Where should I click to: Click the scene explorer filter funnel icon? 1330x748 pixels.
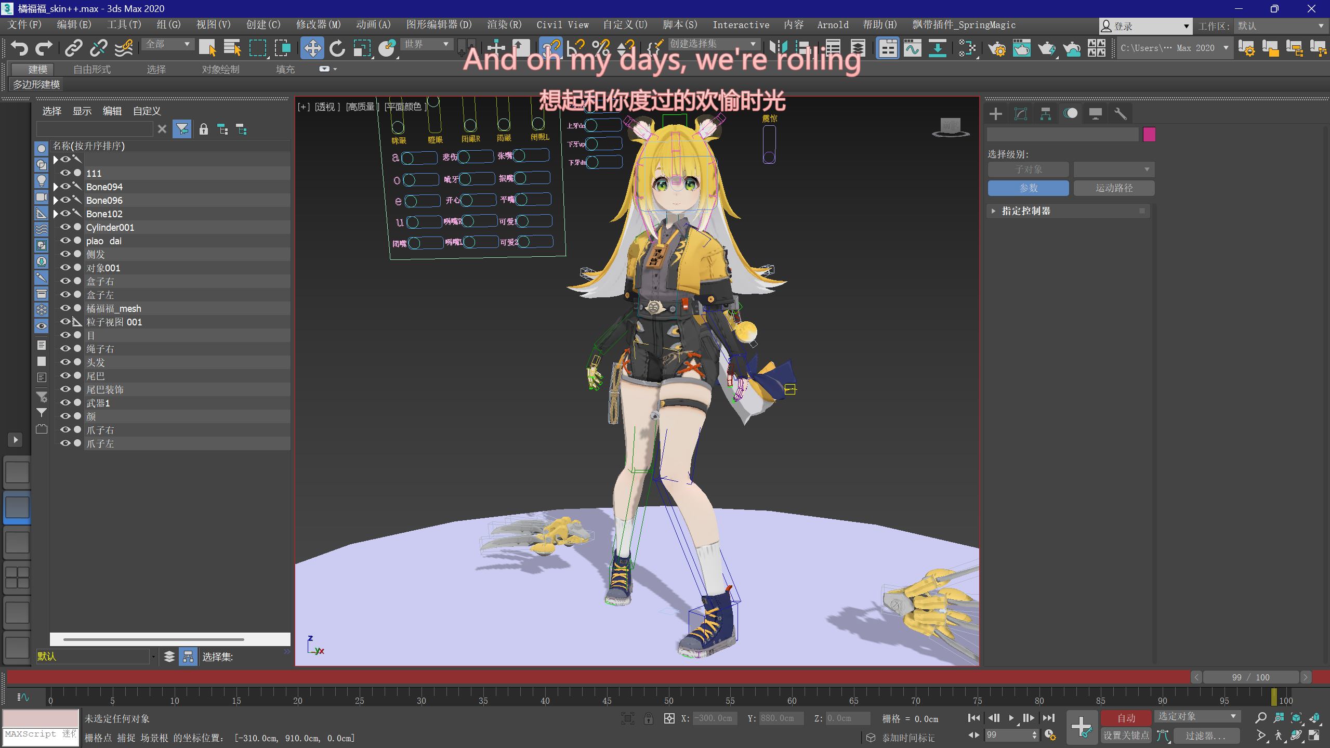coord(182,129)
